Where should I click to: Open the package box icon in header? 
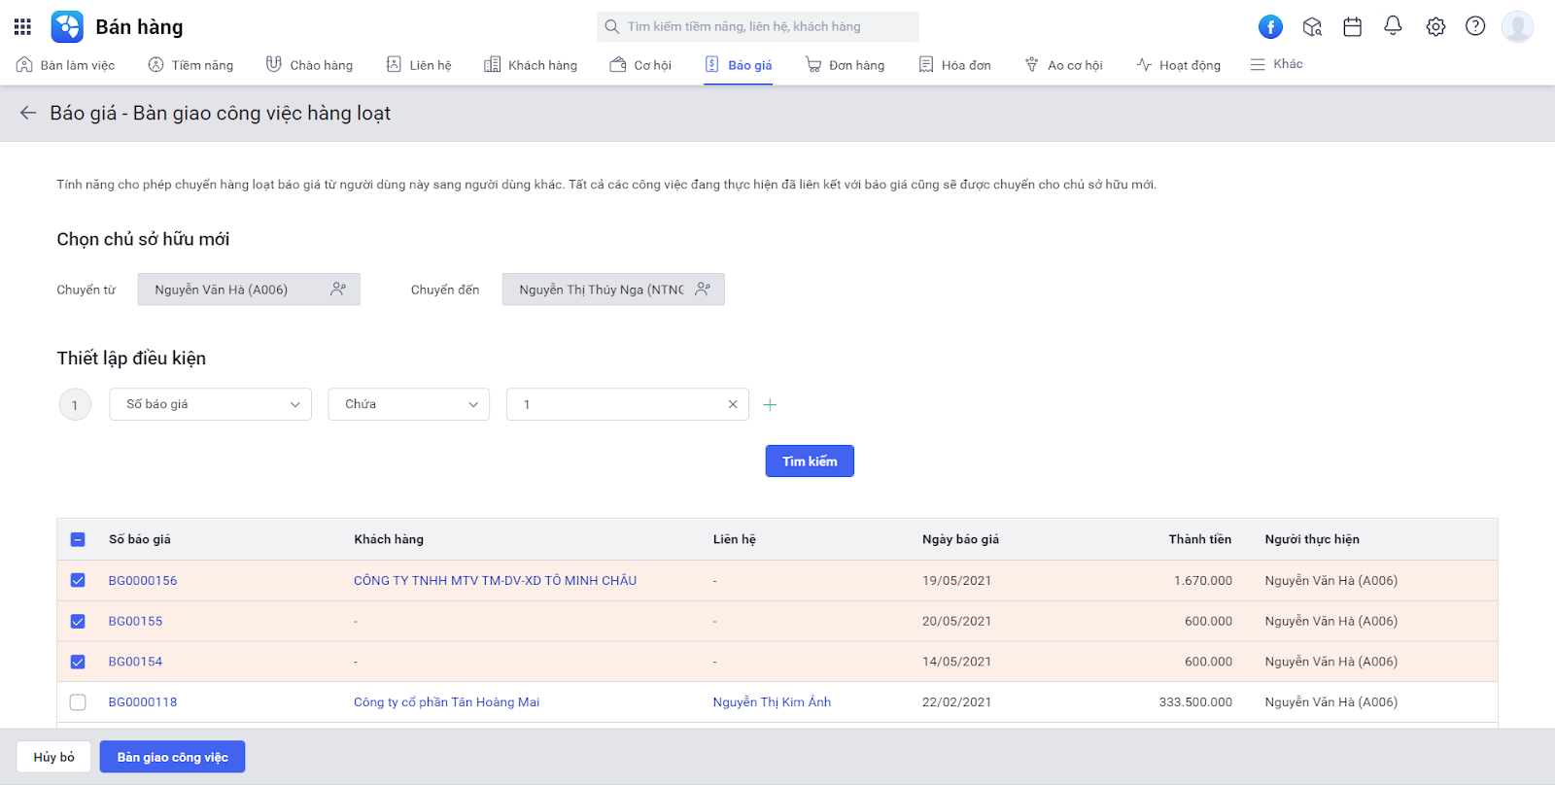point(1312,27)
